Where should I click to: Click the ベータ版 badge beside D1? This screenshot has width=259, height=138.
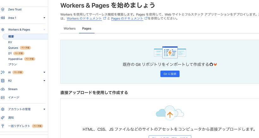[19, 53]
